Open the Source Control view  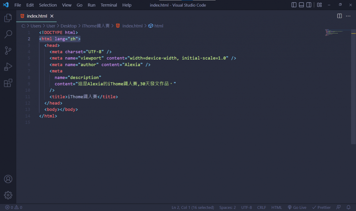8,50
